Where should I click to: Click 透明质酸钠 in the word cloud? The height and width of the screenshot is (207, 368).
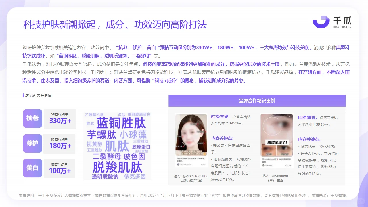click(x=105, y=177)
